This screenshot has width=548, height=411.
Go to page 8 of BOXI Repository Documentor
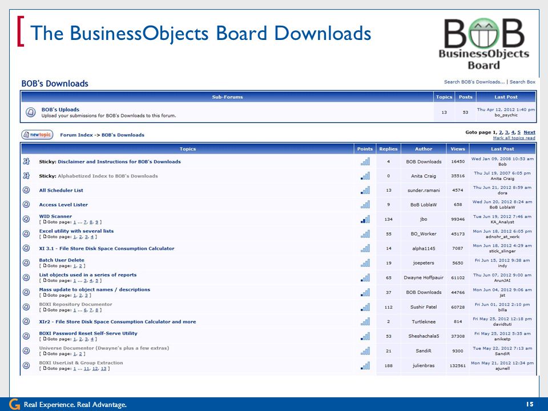96,310
